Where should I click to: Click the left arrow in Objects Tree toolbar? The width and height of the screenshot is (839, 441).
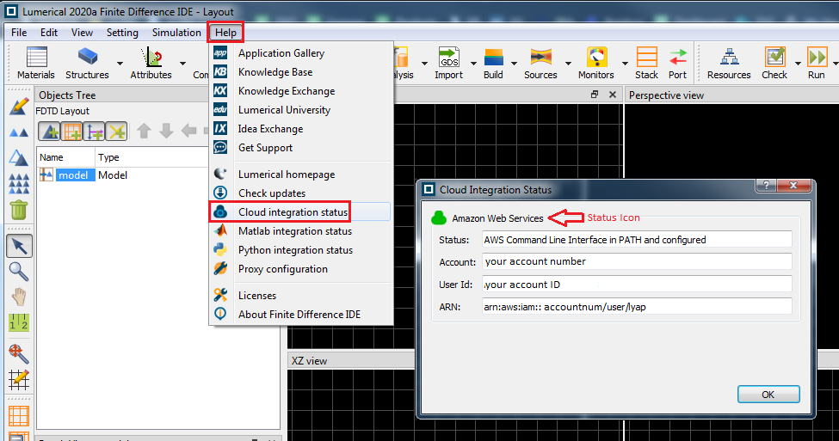click(x=188, y=131)
